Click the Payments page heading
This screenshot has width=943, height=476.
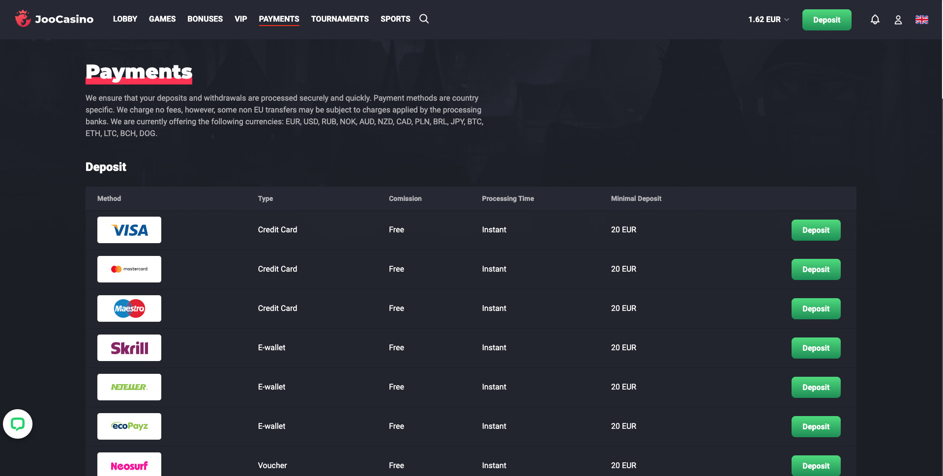(139, 73)
